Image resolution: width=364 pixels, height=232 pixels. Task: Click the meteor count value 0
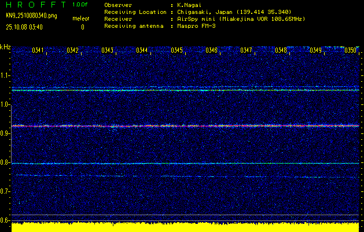(82, 27)
